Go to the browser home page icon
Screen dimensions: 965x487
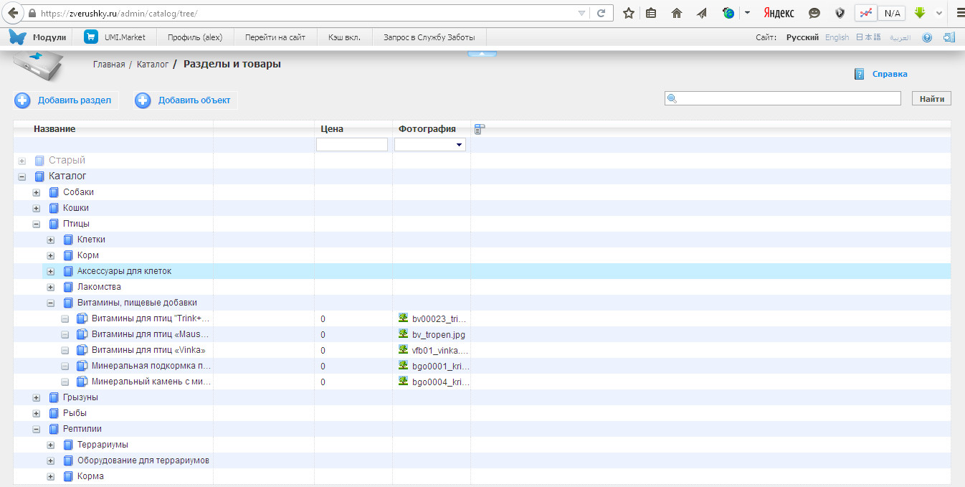(x=676, y=13)
